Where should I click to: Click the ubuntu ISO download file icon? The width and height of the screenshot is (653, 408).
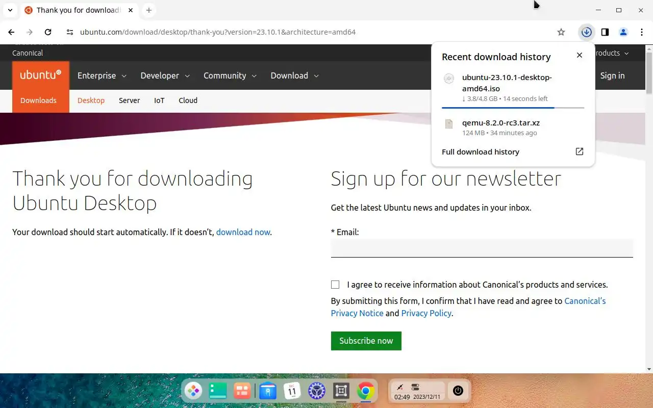pos(449,79)
